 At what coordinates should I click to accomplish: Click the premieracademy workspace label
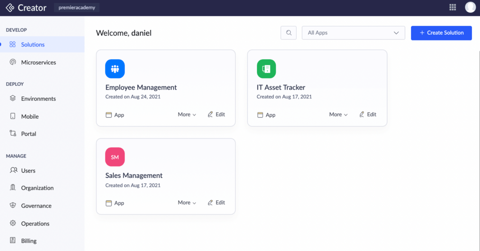[x=77, y=8]
